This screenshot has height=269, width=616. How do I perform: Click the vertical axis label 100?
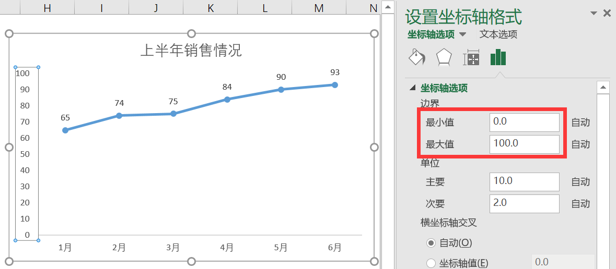[x=22, y=74]
